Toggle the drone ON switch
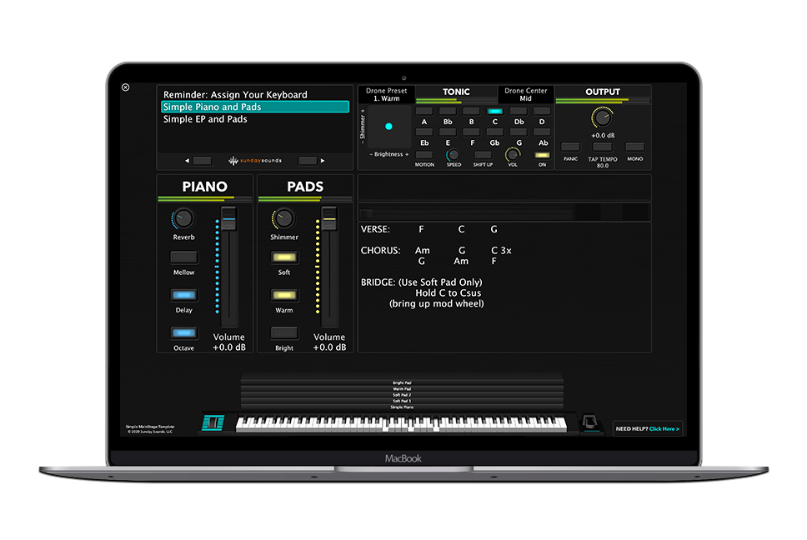The width and height of the screenshot is (807, 540). point(542,154)
